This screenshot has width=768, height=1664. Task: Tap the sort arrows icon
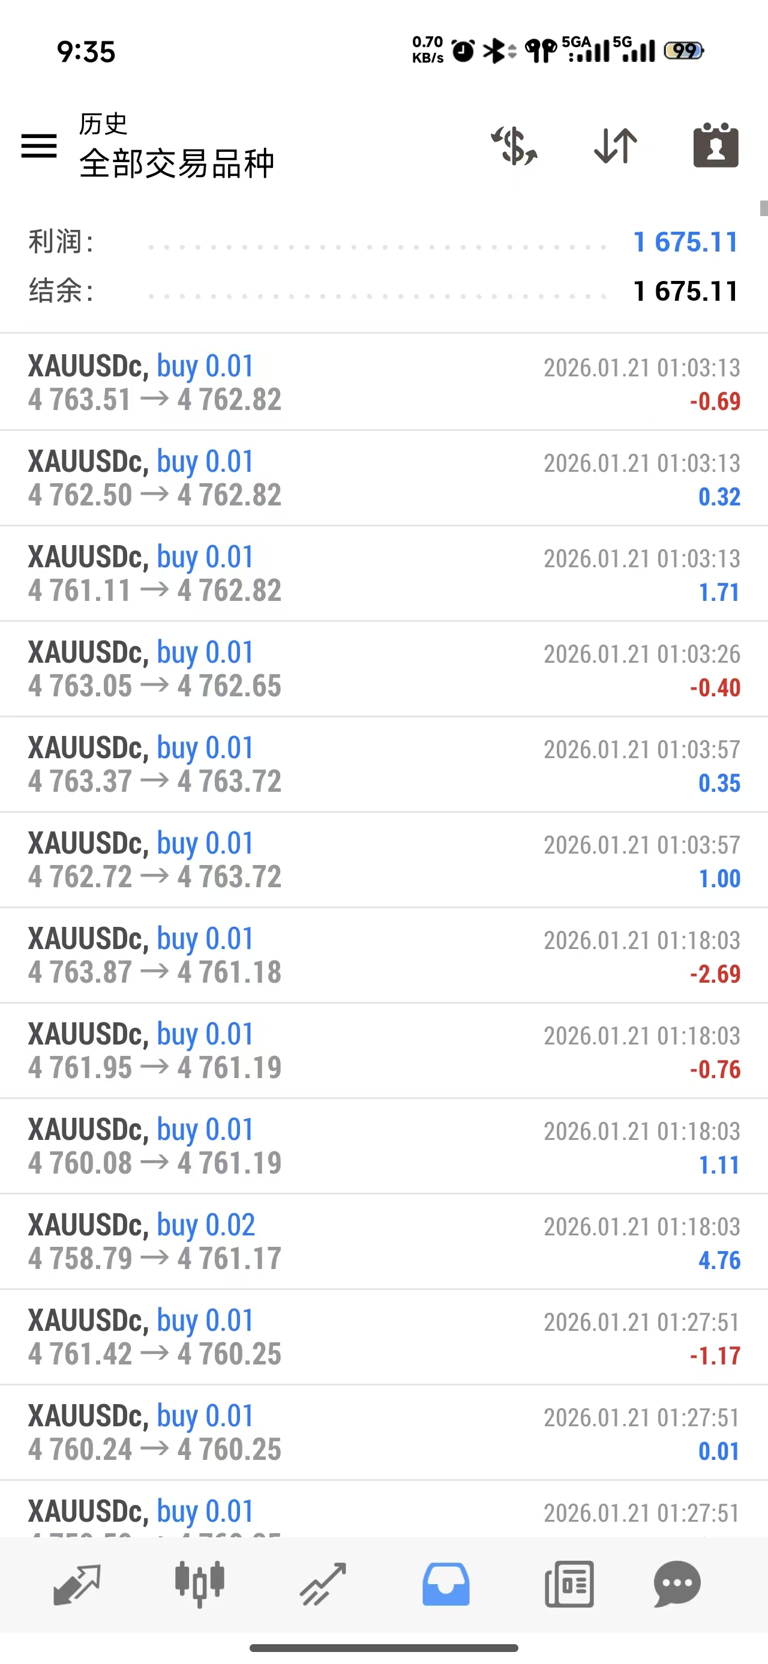click(616, 145)
